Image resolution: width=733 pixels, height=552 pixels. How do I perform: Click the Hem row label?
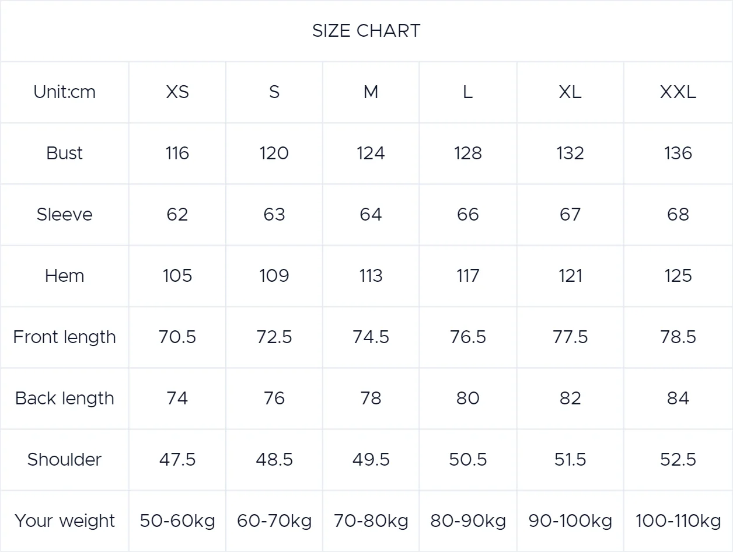coord(64,276)
